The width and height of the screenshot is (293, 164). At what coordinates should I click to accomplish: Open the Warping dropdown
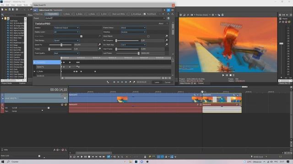pos(133,32)
